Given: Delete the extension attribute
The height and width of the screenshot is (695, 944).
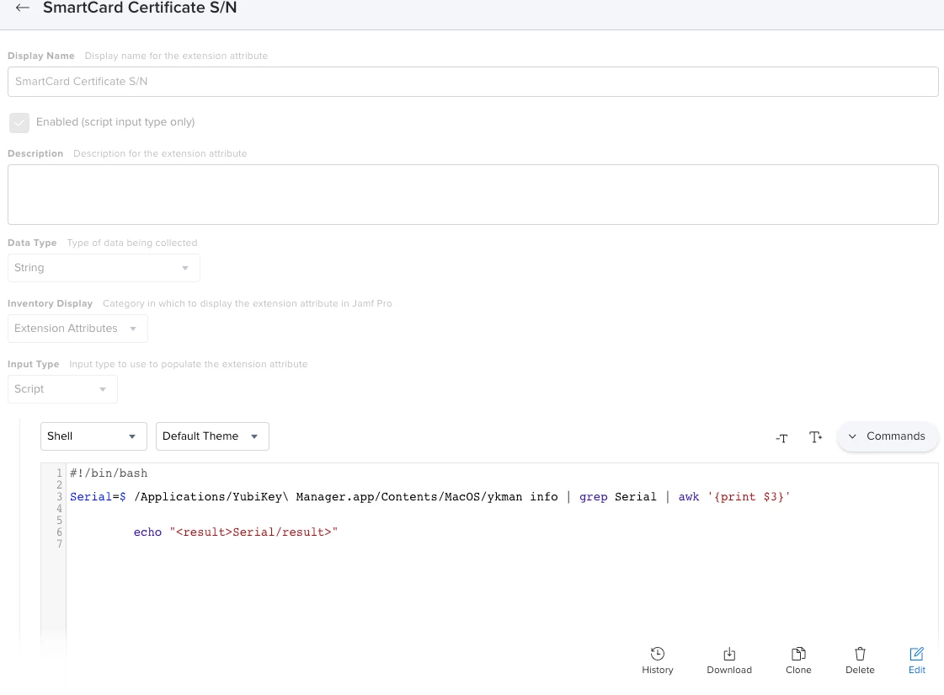Looking at the screenshot, I should [860, 660].
